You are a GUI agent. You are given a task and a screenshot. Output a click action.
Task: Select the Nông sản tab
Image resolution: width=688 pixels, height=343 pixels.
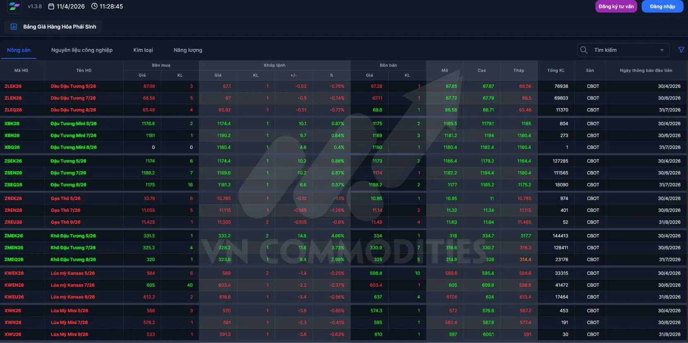point(19,50)
